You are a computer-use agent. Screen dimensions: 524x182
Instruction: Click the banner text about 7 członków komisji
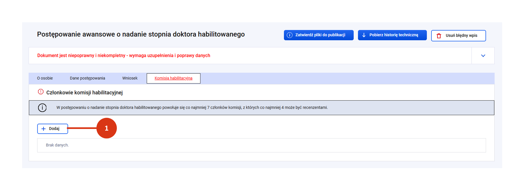point(192,108)
